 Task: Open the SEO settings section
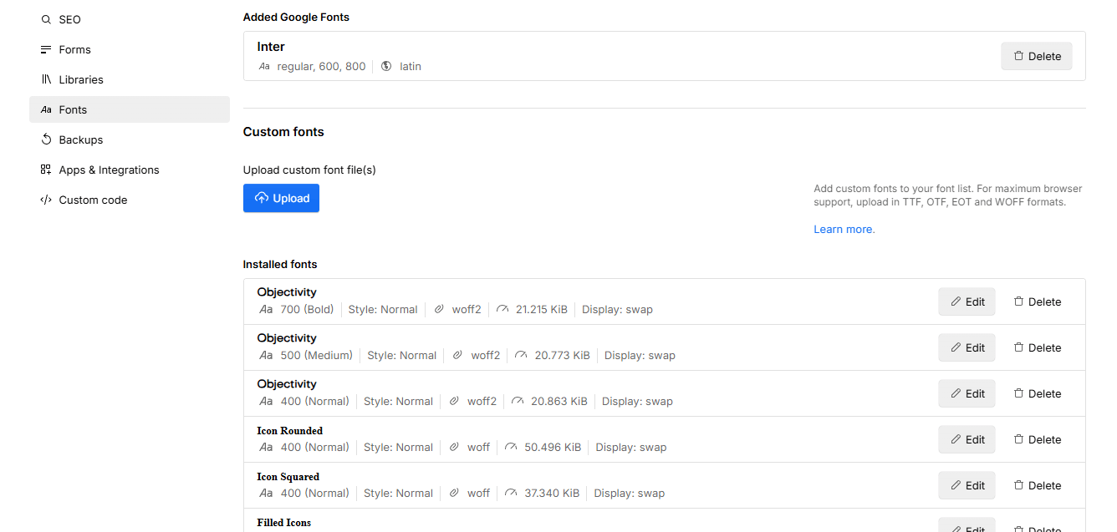(130, 19)
